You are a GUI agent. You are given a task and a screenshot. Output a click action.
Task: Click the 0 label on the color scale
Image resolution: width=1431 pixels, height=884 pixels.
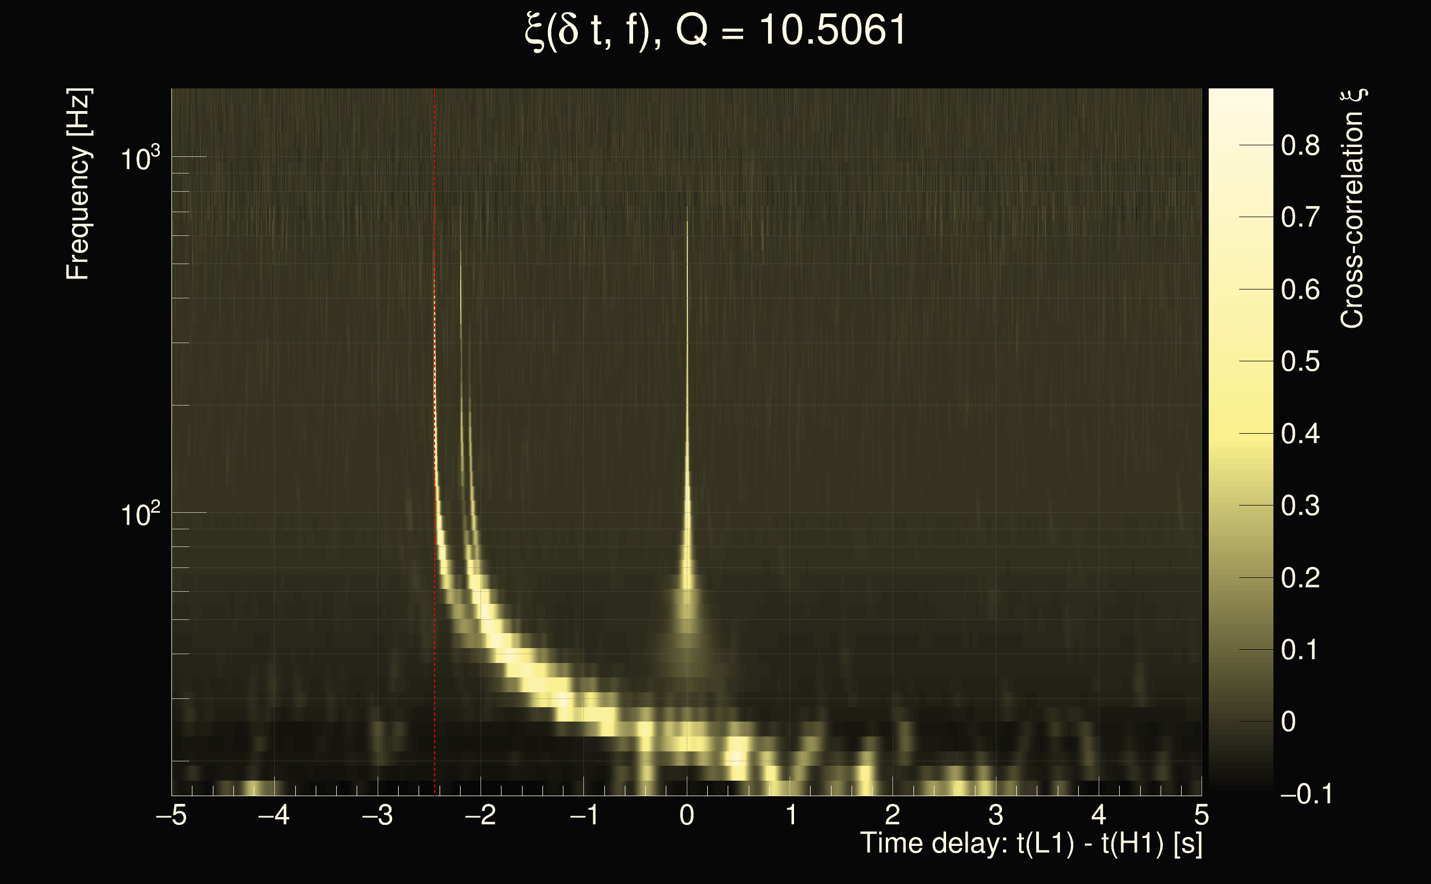coord(1288,722)
